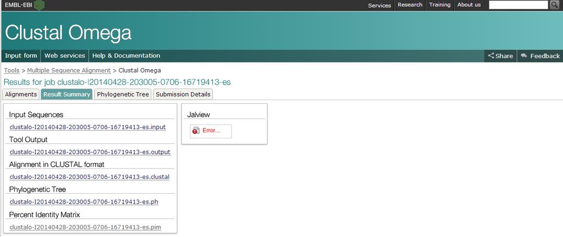Viewport: 563px width, 237px height.
Task: Click the search magnifier icon button
Action: point(554,4)
